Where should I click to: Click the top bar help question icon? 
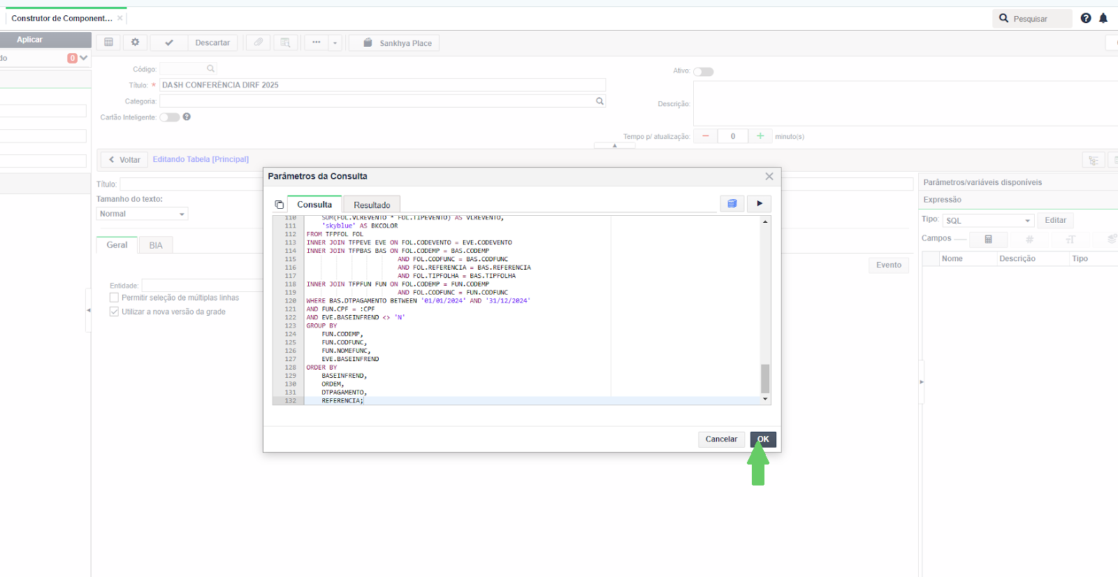(1086, 18)
